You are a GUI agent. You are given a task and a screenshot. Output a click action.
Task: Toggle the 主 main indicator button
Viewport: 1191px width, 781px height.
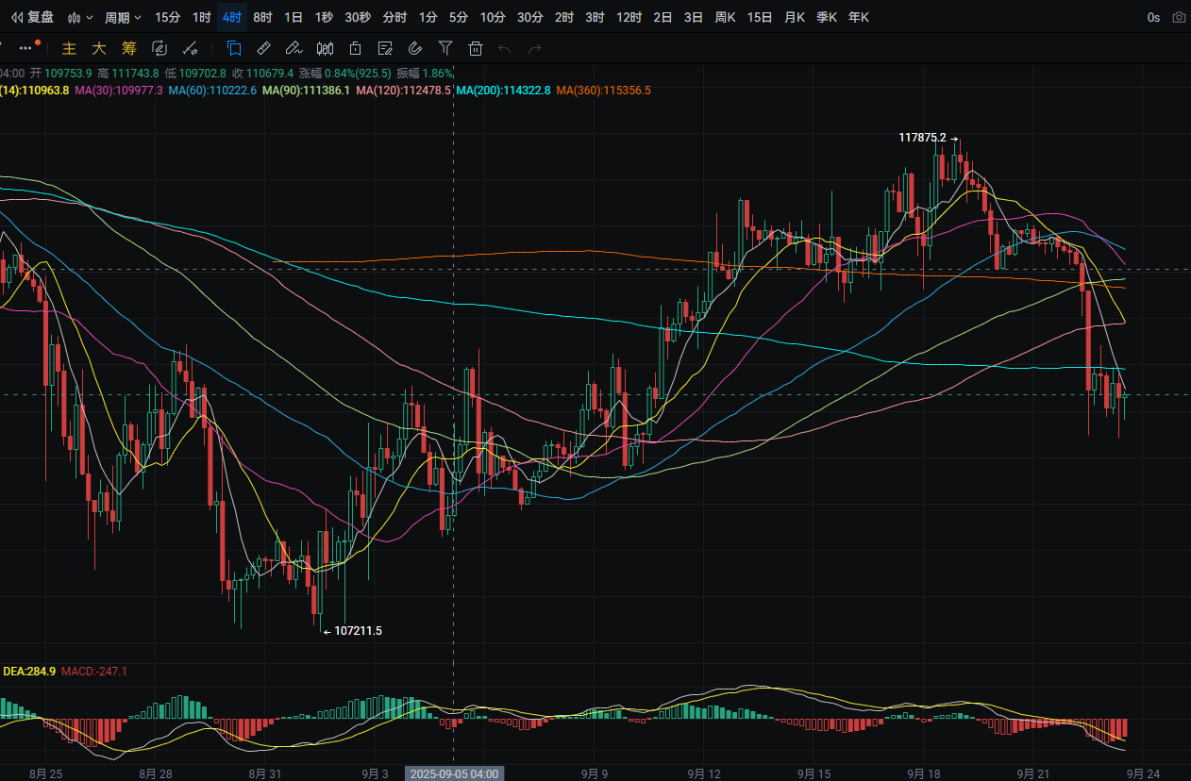(69, 48)
